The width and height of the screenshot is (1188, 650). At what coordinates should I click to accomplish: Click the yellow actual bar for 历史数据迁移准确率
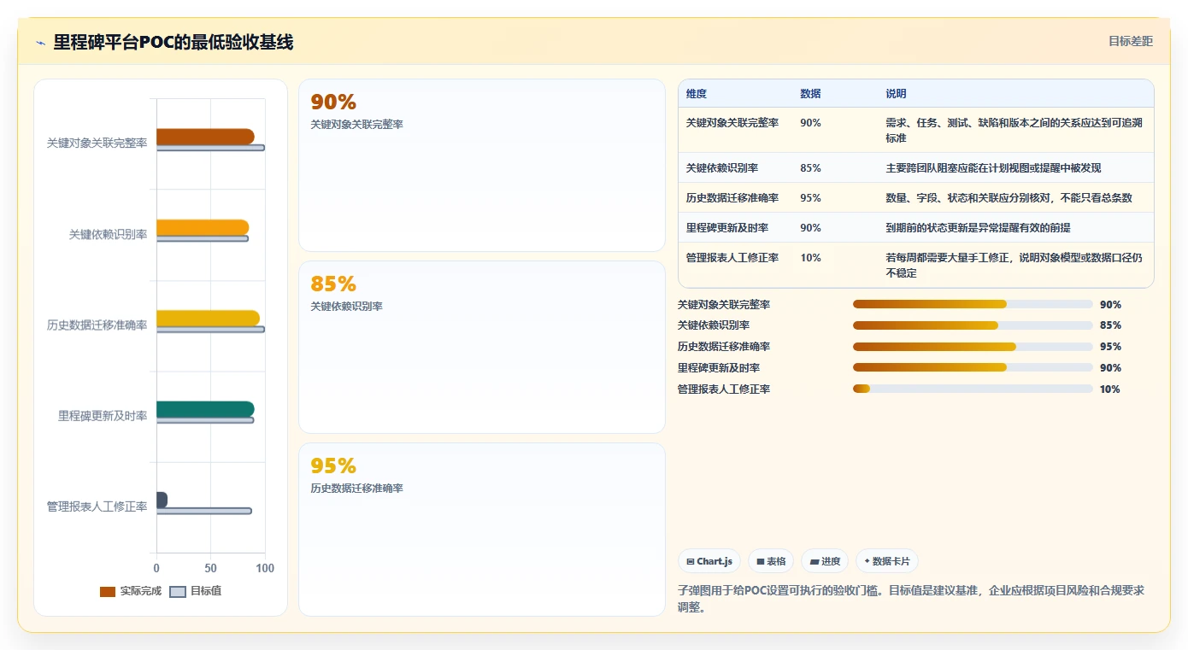coord(208,319)
